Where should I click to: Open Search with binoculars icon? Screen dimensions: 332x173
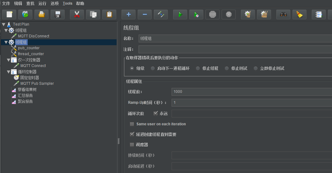(283, 14)
